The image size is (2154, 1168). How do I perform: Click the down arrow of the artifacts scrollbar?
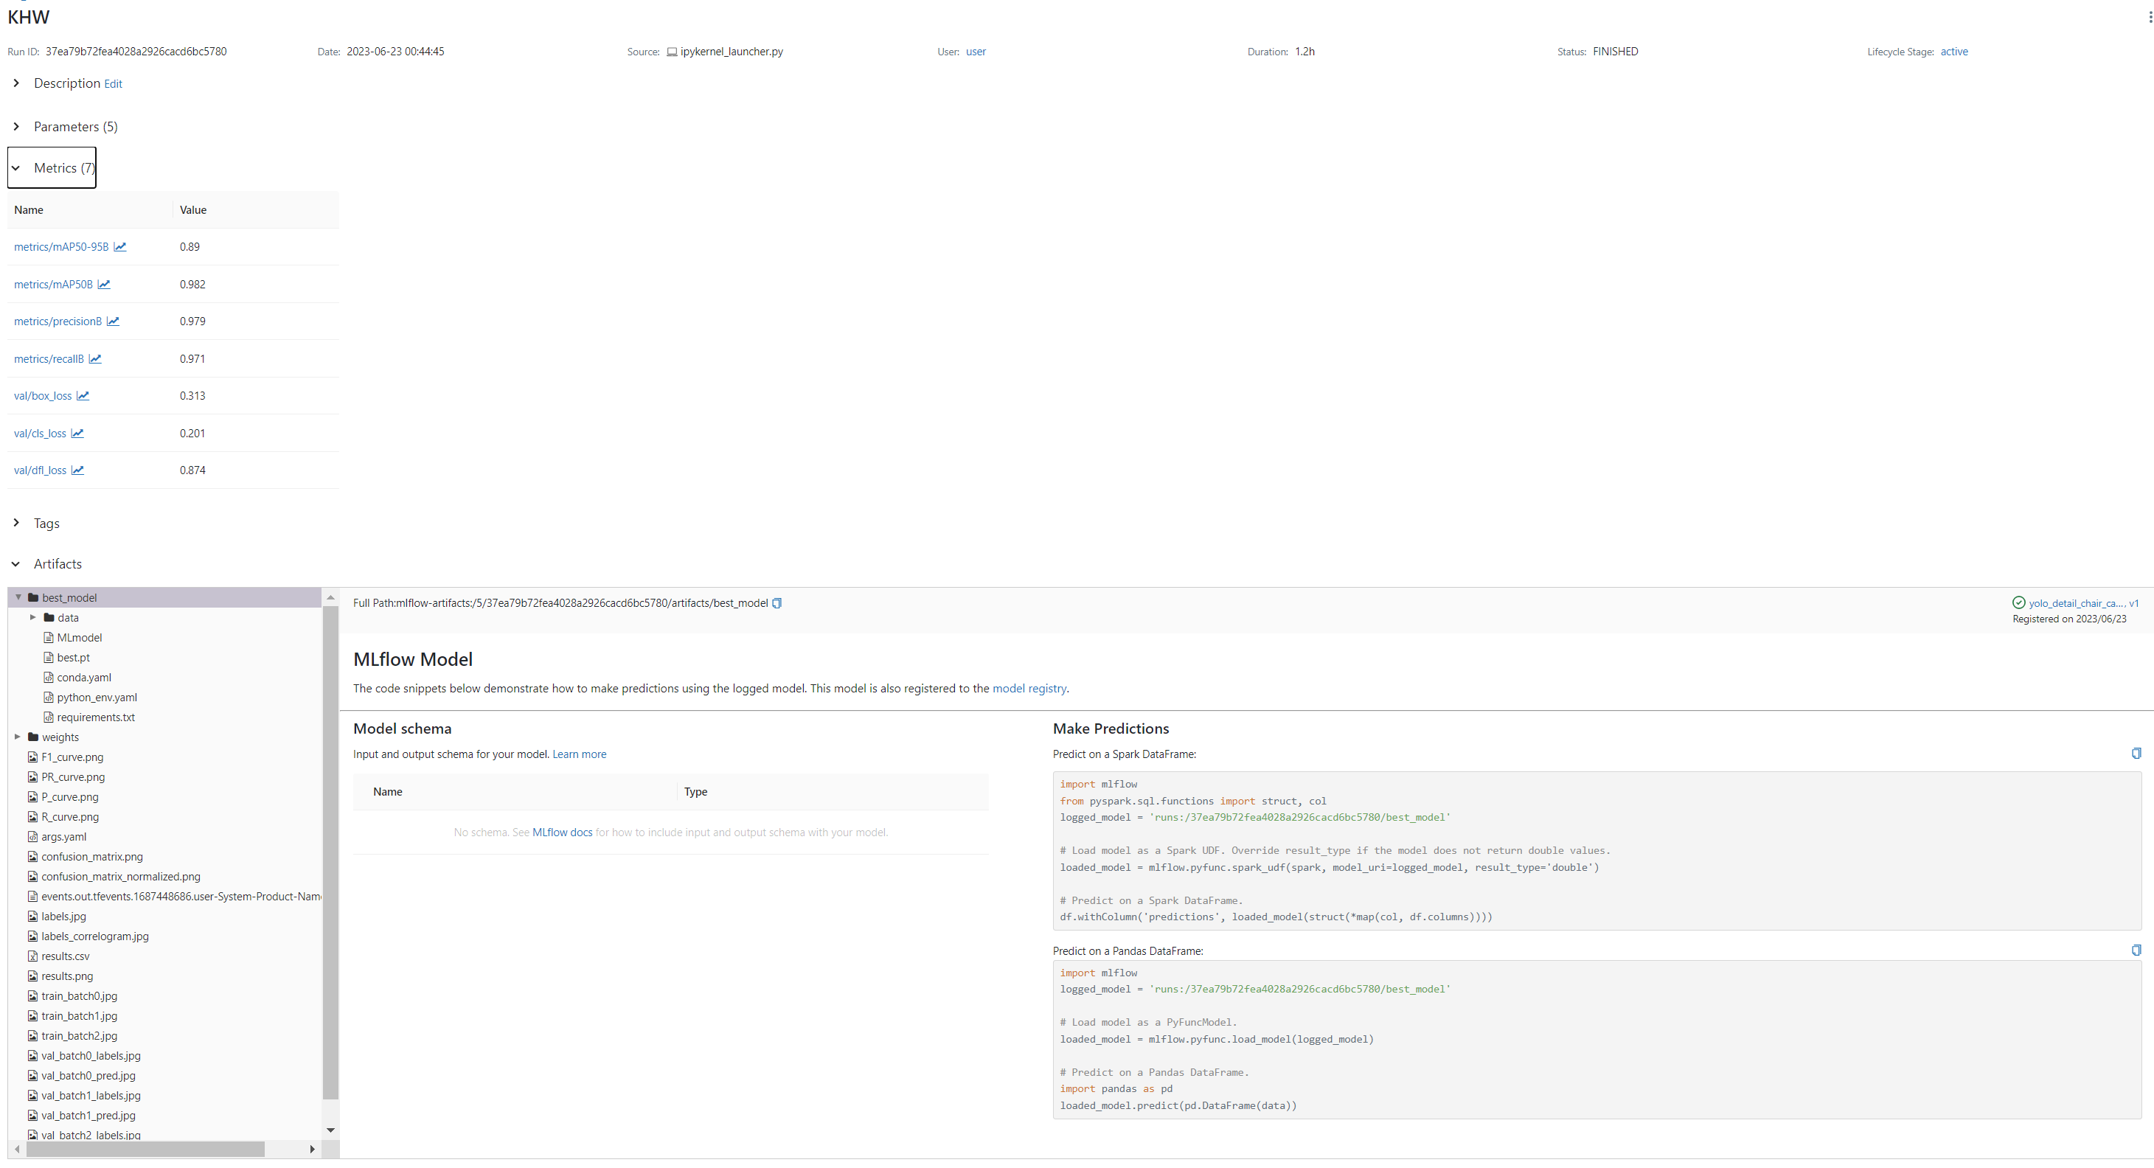point(331,1129)
